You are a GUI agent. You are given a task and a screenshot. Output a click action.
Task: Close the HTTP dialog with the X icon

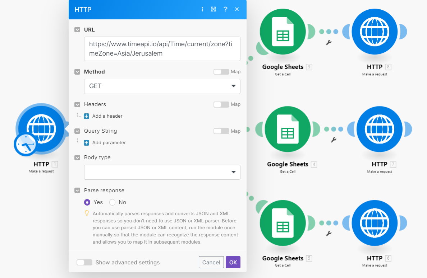click(237, 9)
